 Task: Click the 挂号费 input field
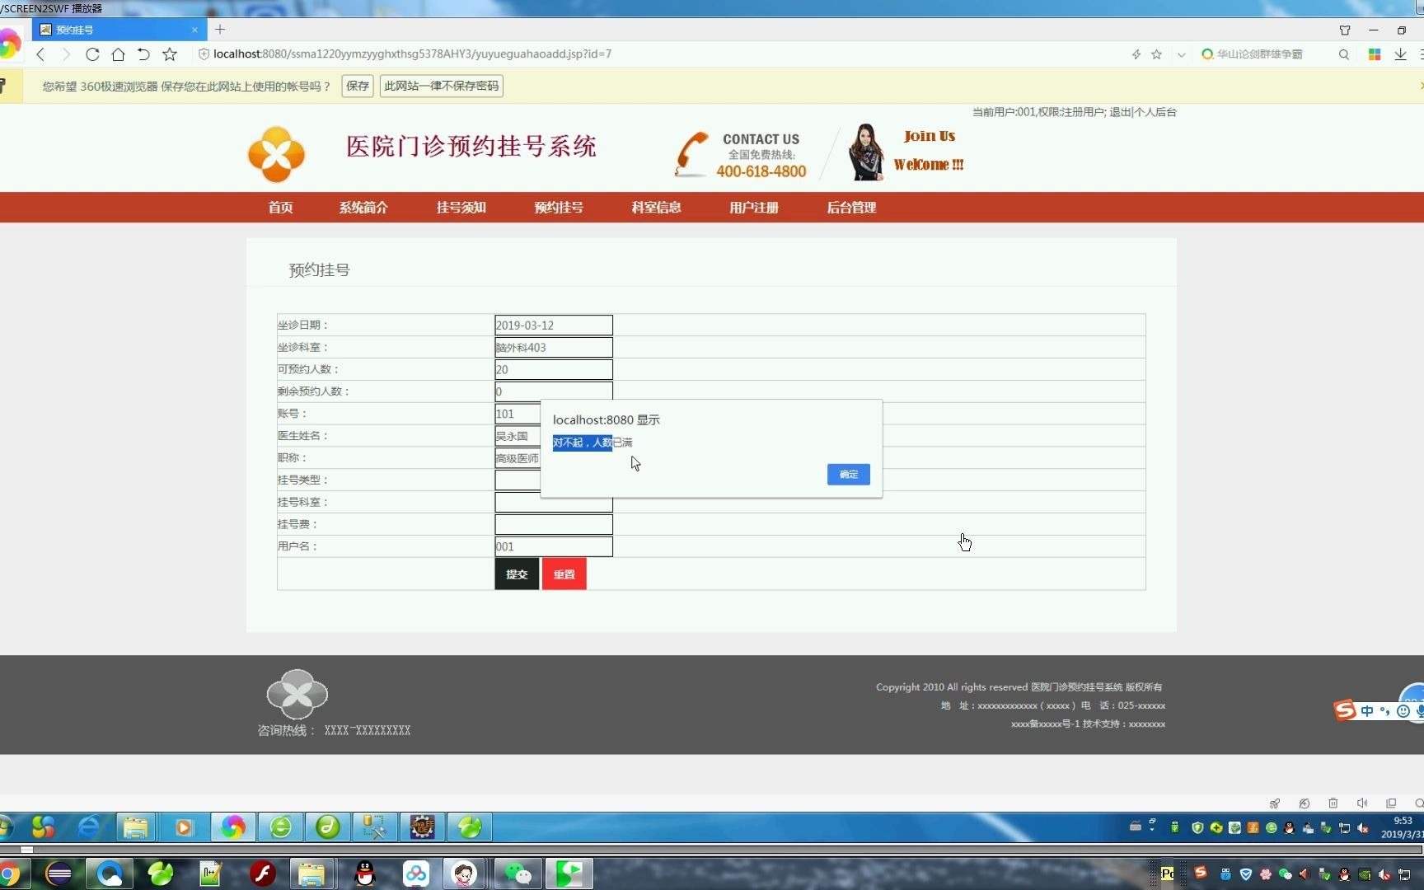coord(552,523)
